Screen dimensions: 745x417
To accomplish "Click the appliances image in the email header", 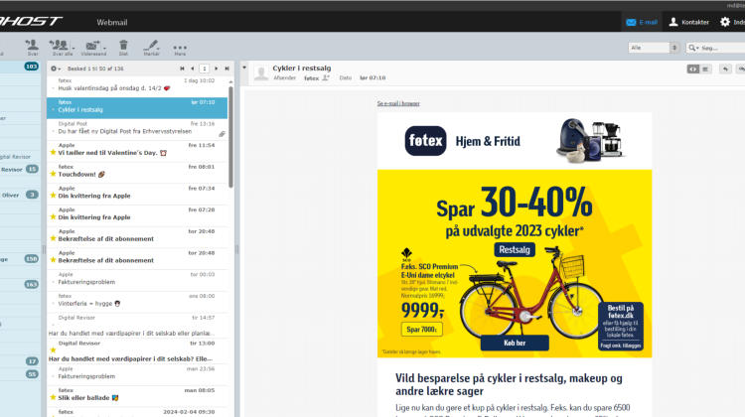I will pyautogui.click(x=591, y=140).
